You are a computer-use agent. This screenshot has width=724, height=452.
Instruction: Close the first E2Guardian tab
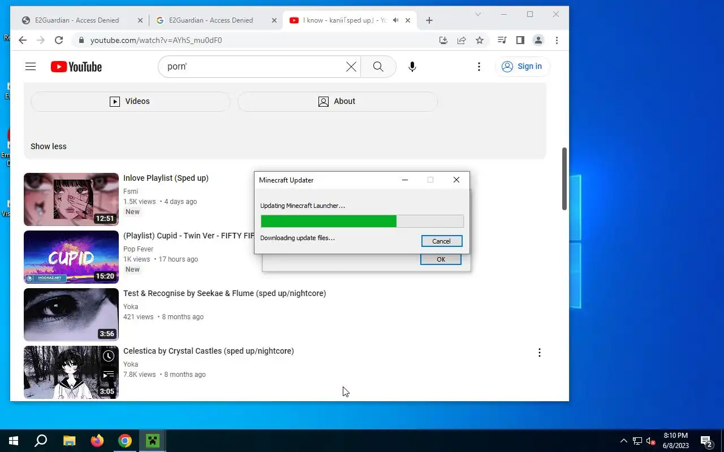coord(140,20)
